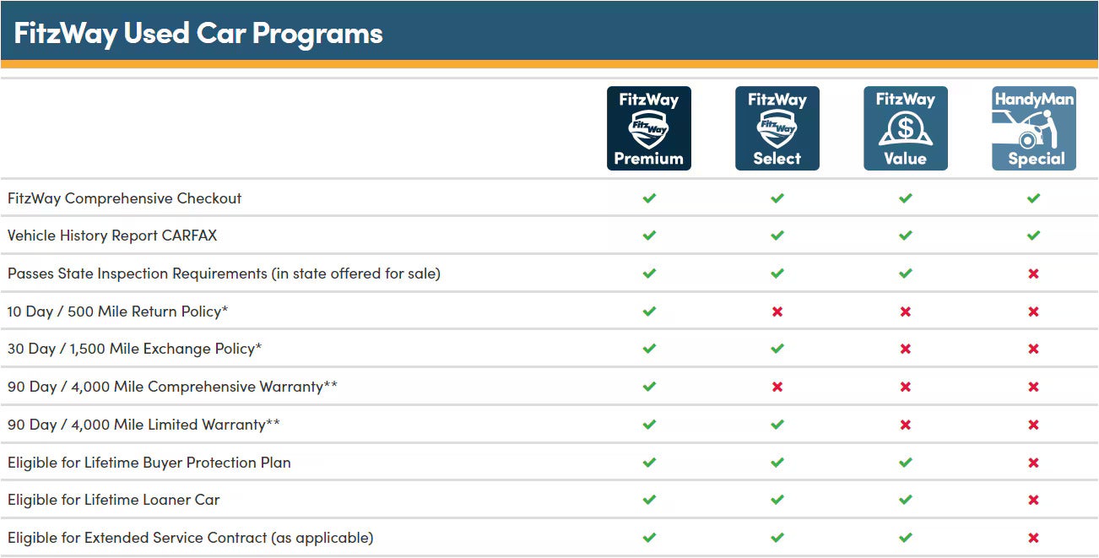Image resolution: width=1099 pixels, height=558 pixels.
Task: Click the FitzWay Value program badge
Action: (905, 128)
